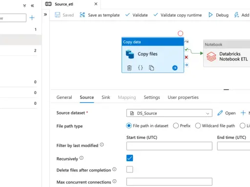This screenshot has width=250, height=187.
Task: Click the expand-all double down chevron
Action: 24,6
